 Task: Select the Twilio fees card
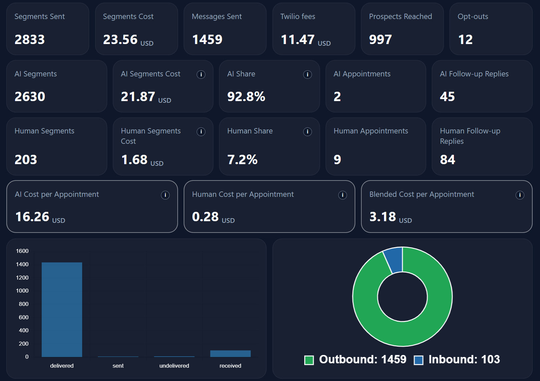pos(314,29)
